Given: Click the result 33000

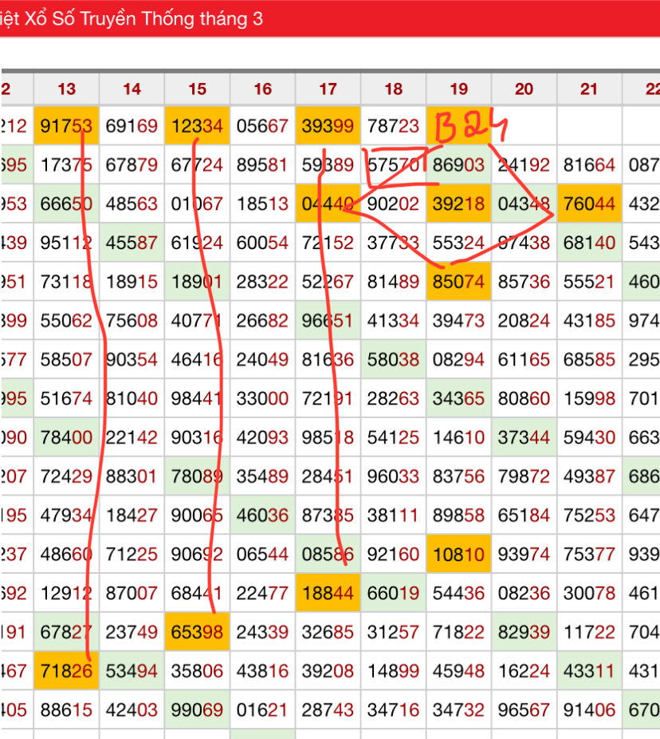Looking at the screenshot, I should click(262, 398).
